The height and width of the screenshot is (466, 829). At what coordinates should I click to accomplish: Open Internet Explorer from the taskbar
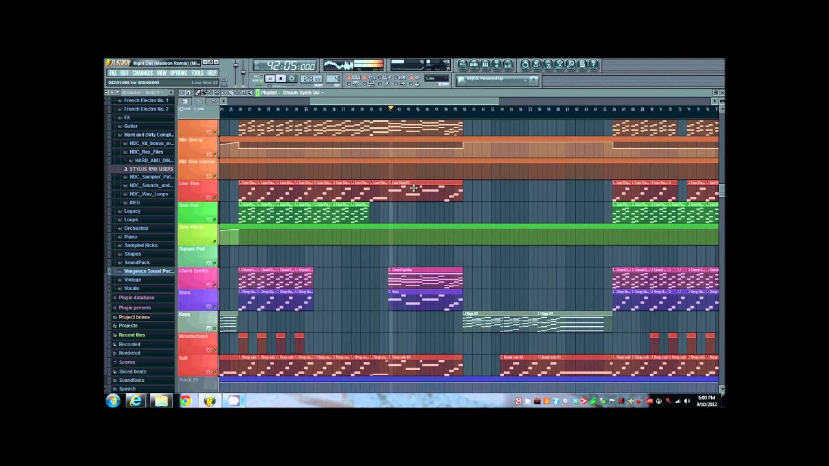(x=135, y=401)
